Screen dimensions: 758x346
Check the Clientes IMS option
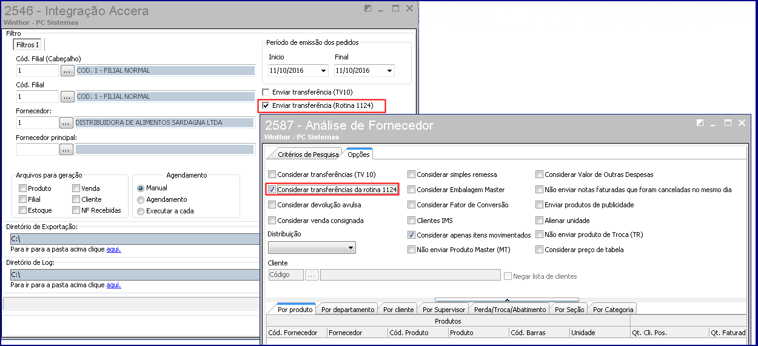click(x=412, y=221)
